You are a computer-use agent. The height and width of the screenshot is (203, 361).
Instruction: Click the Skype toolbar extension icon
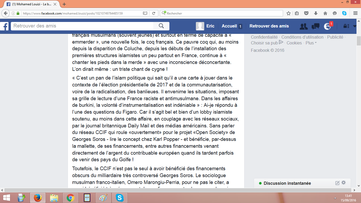[344, 13]
